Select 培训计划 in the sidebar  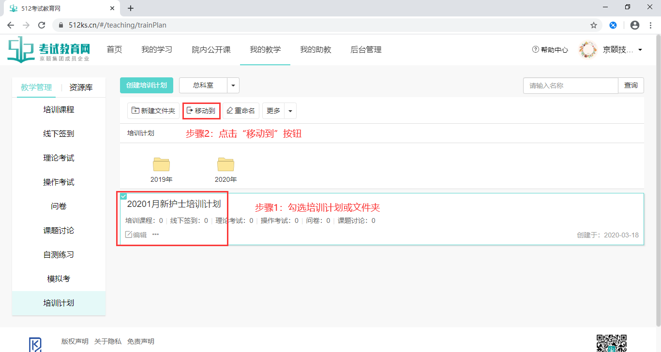pos(59,303)
